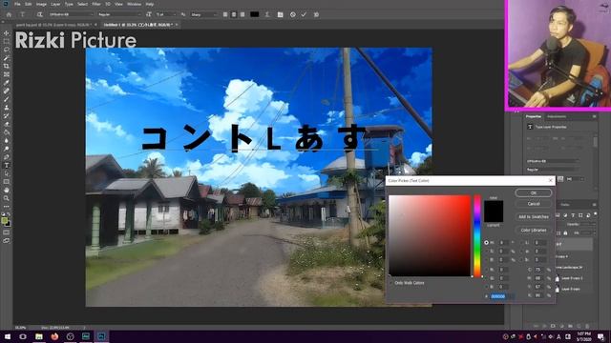Click Add to Swatches button
Screen dimensions: 611x343
click(x=534, y=216)
